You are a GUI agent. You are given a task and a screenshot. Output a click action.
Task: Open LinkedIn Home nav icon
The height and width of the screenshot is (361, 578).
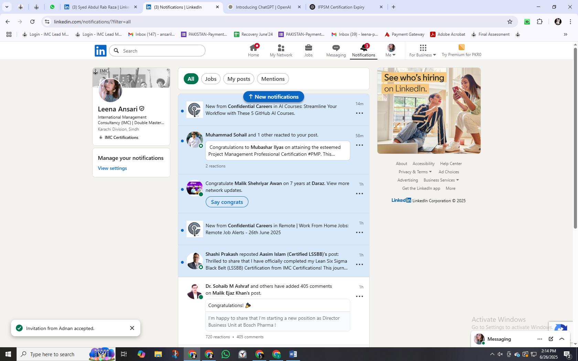click(254, 50)
